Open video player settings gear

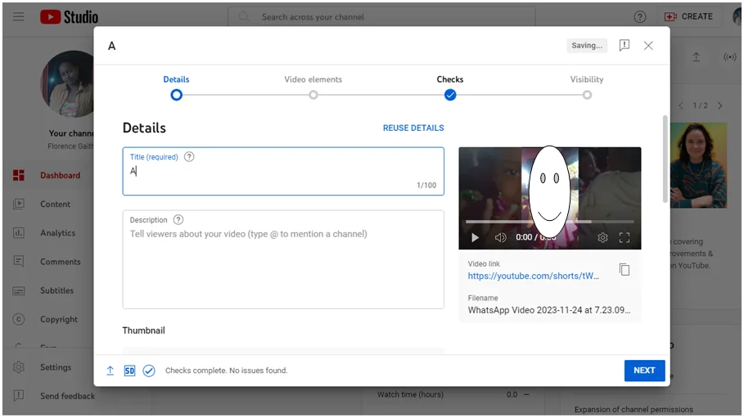click(x=602, y=238)
